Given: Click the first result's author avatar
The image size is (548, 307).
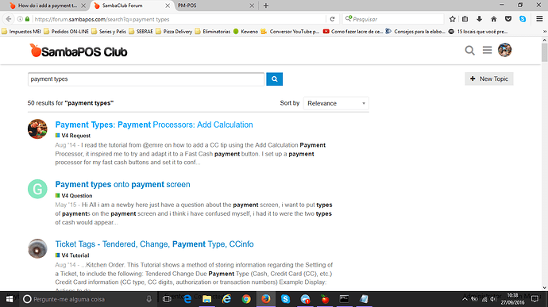Looking at the screenshot, I should click(x=37, y=129).
